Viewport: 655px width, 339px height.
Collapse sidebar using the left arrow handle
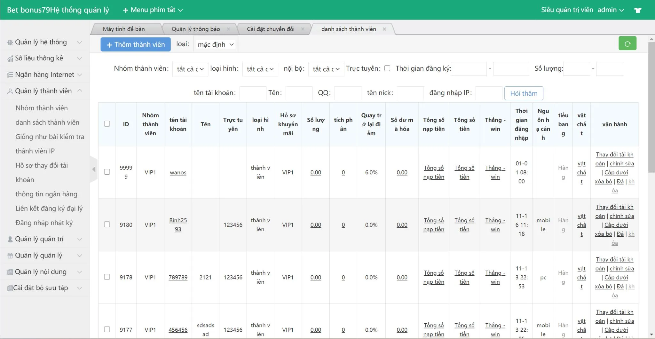point(94,169)
